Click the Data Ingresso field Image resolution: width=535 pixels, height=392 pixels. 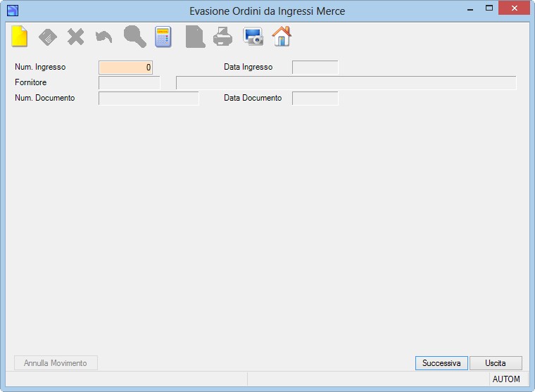(x=315, y=67)
